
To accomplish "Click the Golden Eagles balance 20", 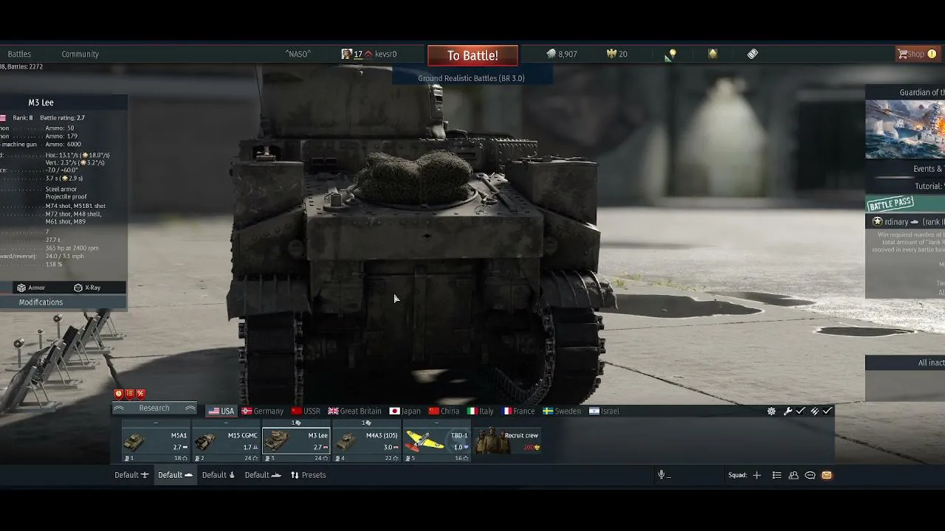I will click(617, 54).
